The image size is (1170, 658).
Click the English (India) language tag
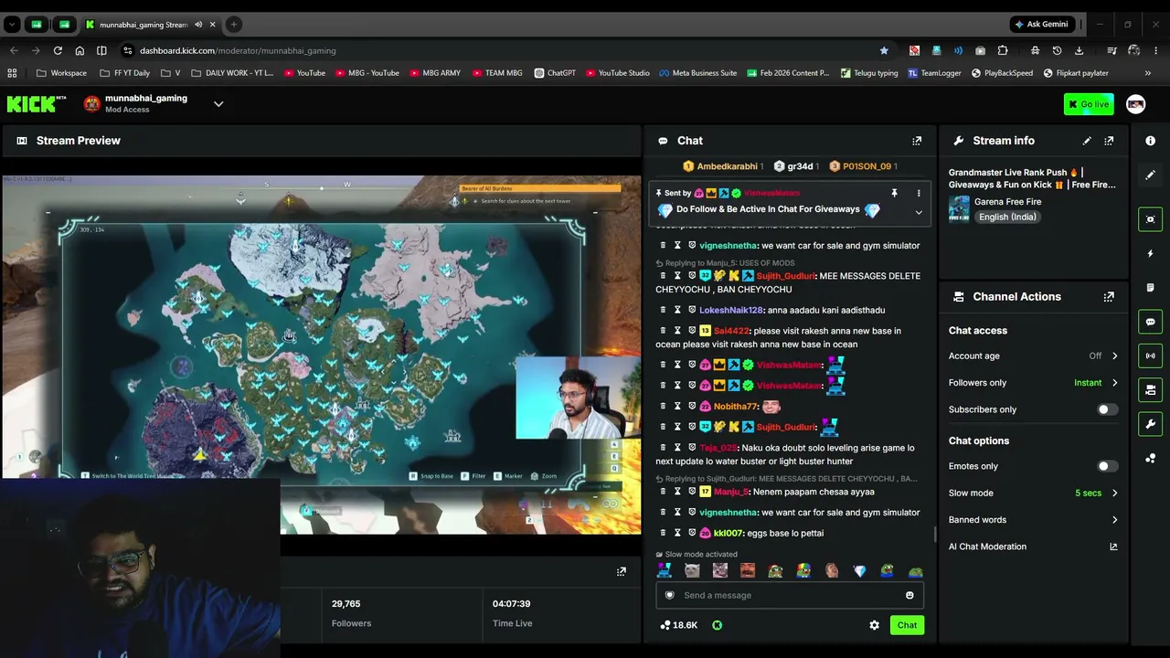pyautogui.click(x=1007, y=218)
